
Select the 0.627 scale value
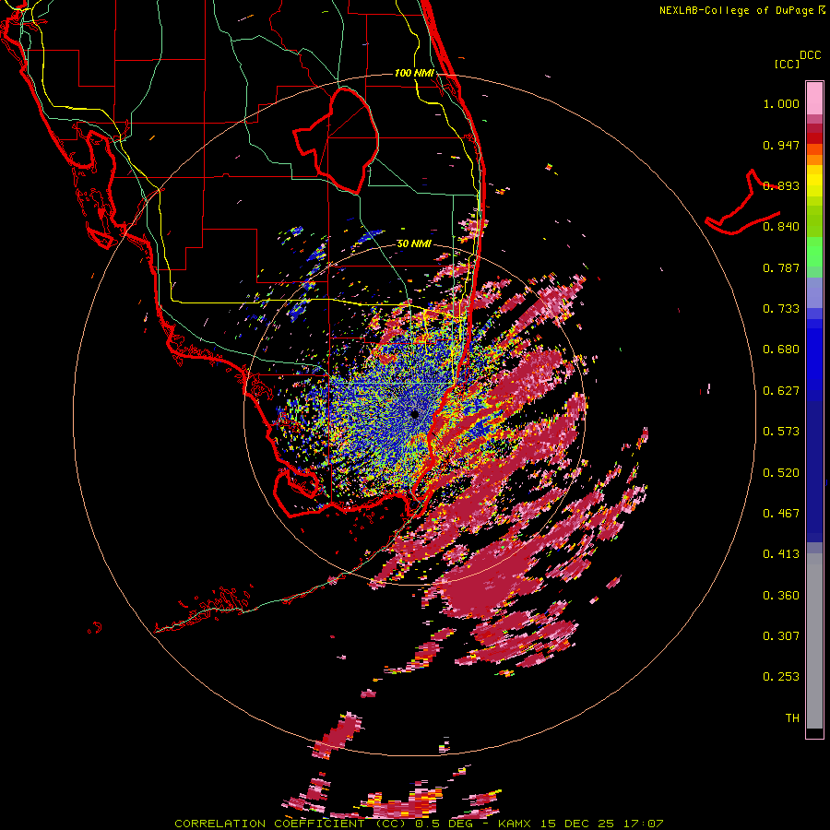pos(781,391)
